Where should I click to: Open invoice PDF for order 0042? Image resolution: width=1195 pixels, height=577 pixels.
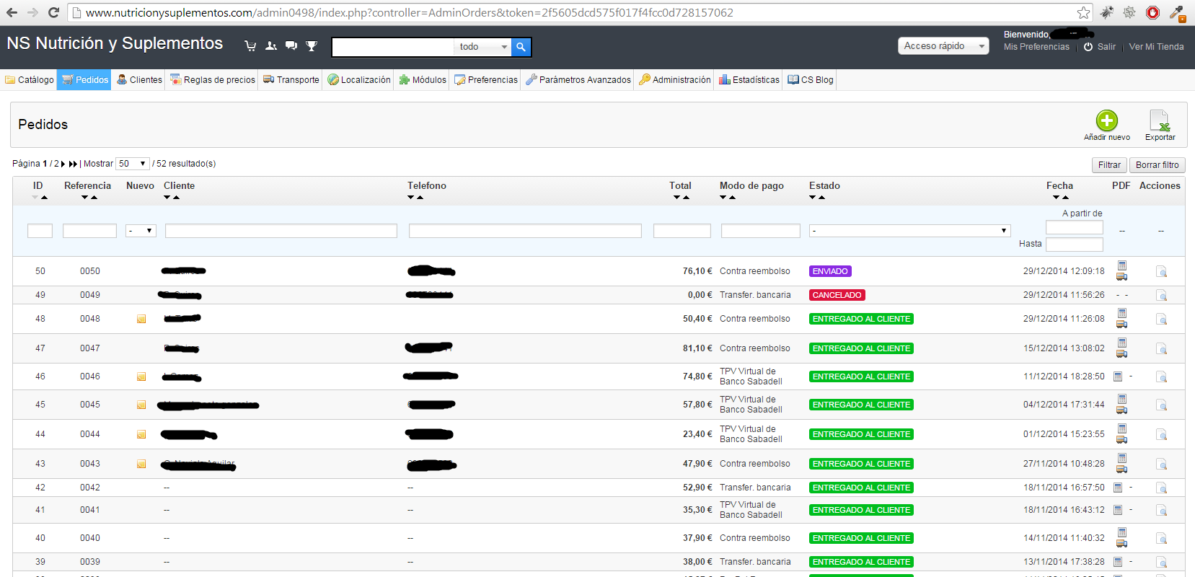click(x=1118, y=488)
